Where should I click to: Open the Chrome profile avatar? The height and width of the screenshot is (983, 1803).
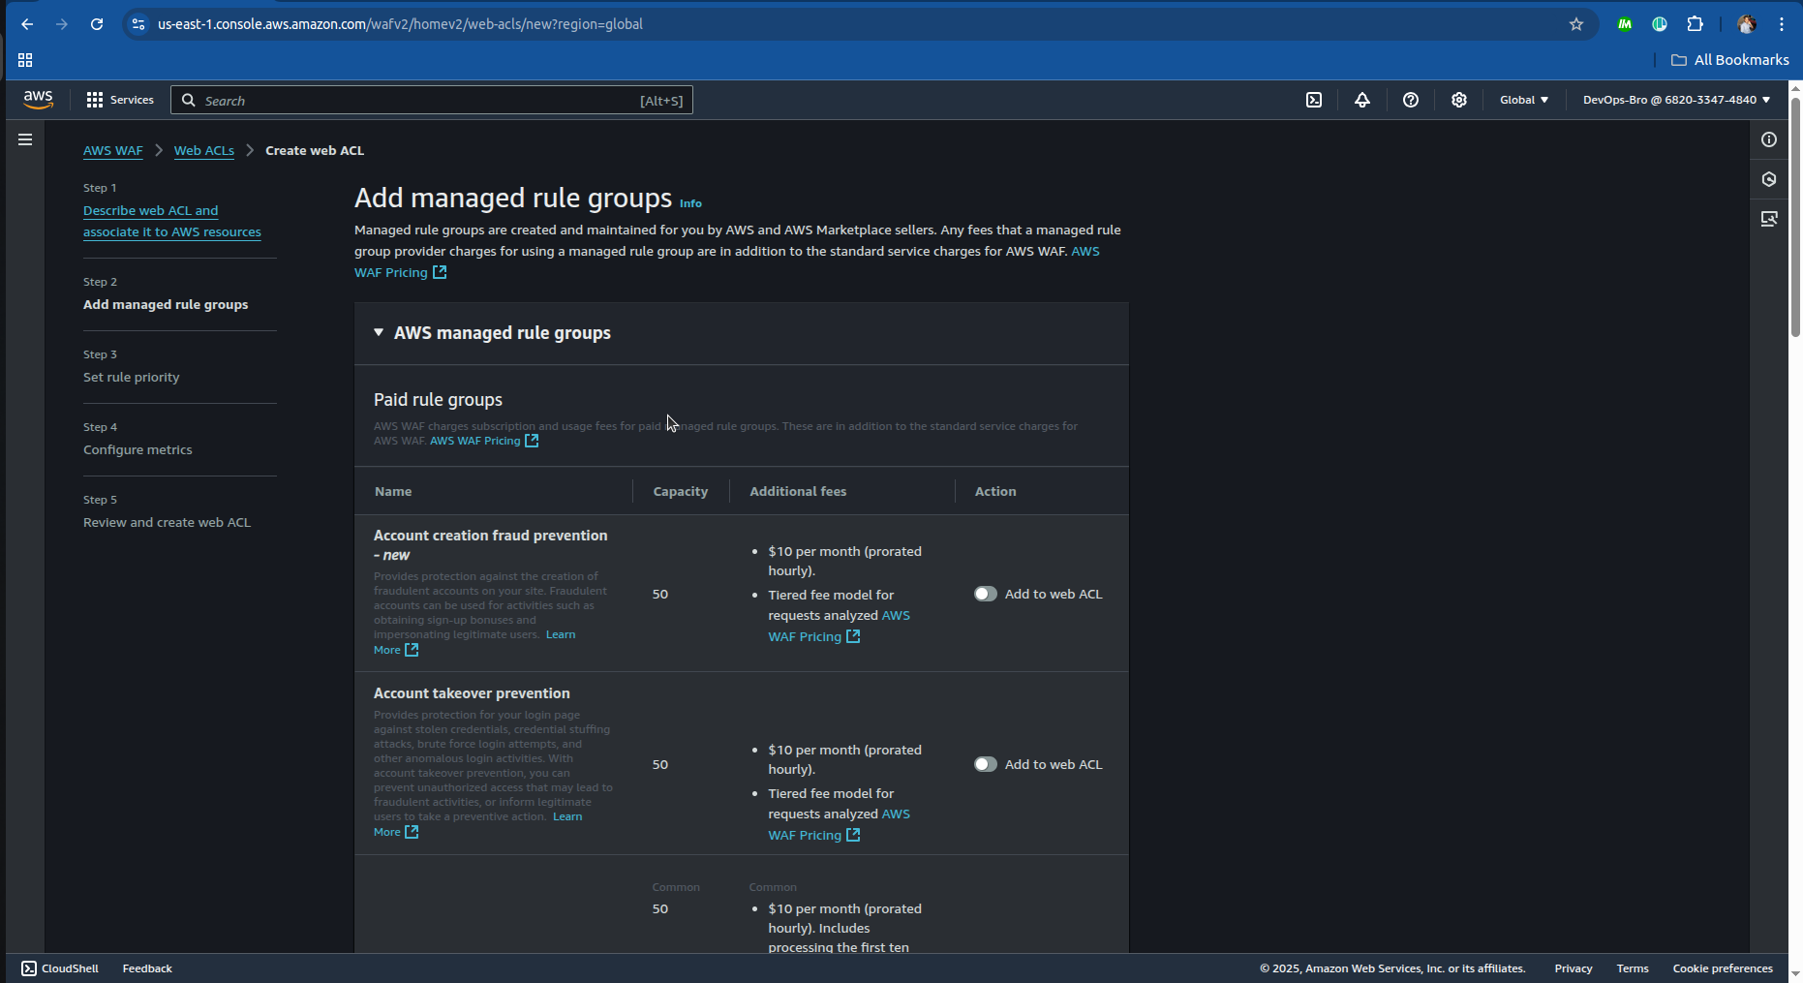pos(1747,24)
